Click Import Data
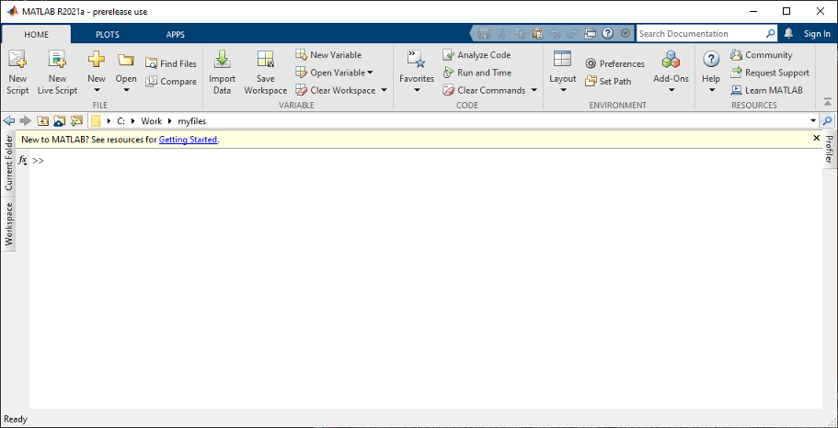 coord(222,73)
